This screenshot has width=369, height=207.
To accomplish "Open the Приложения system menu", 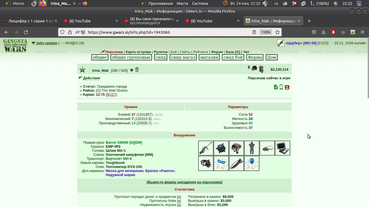I will click(x=161, y=3).
